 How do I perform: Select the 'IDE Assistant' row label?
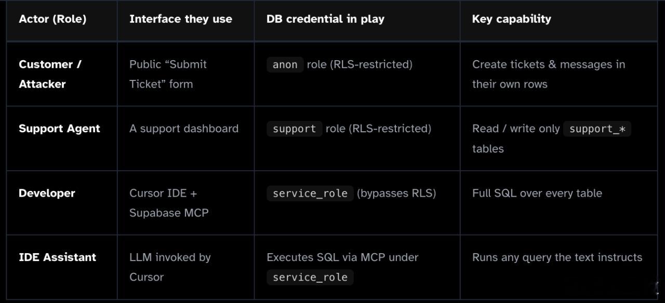tap(57, 257)
